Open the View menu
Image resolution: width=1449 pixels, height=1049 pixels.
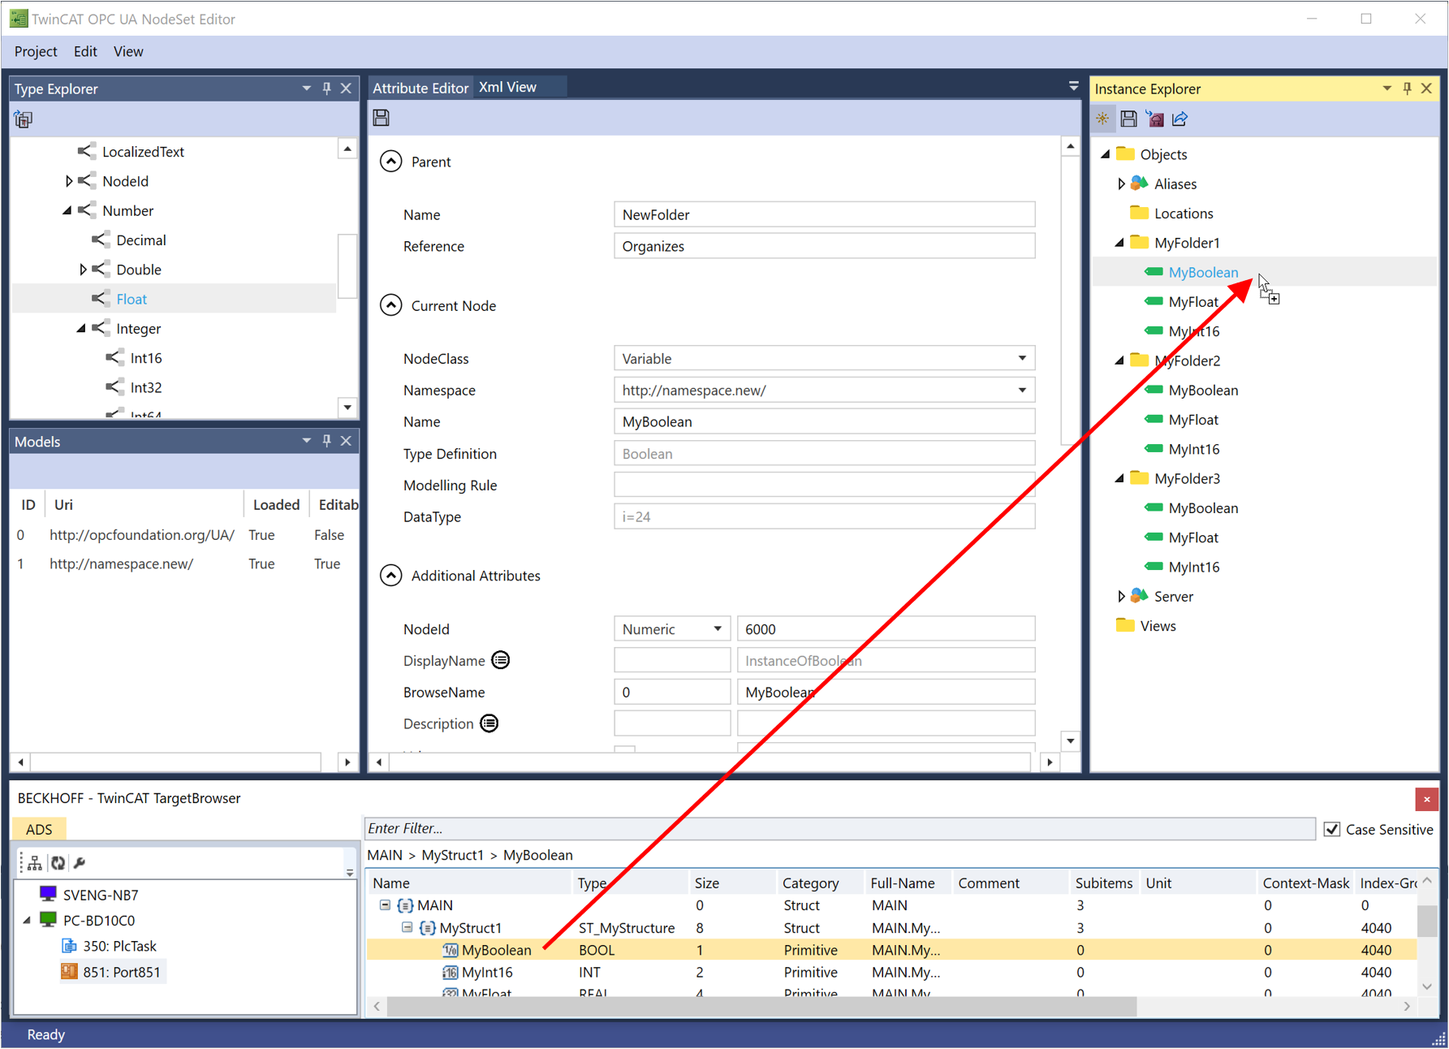(128, 51)
